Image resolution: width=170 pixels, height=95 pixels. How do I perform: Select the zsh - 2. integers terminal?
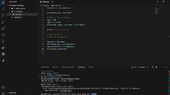pos(138,67)
